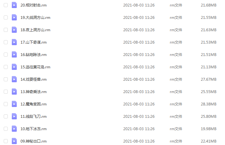
Task: Select the checkbox for 14.戏耍怪兽.rm
Action: pos(6,79)
